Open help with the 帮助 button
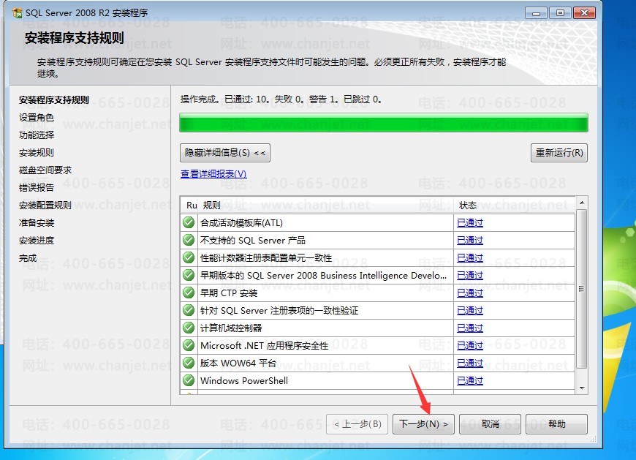 (x=556, y=424)
